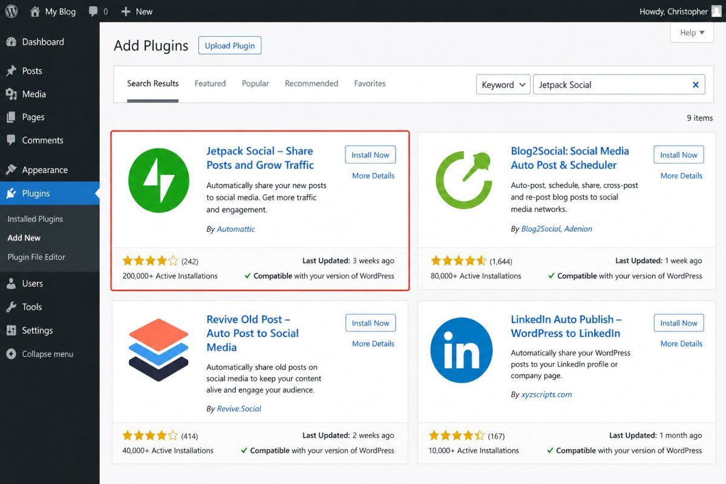
Task: Visit the My Blog home icon
Action: click(x=35, y=11)
